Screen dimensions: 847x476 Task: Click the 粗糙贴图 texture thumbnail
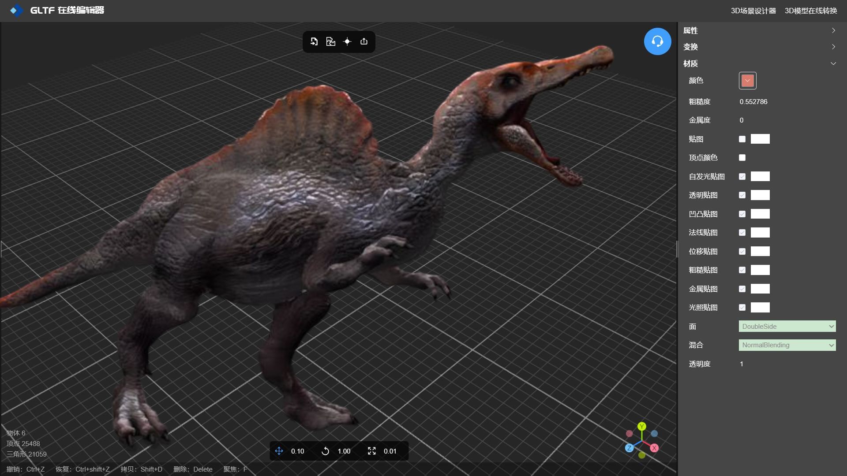760,270
